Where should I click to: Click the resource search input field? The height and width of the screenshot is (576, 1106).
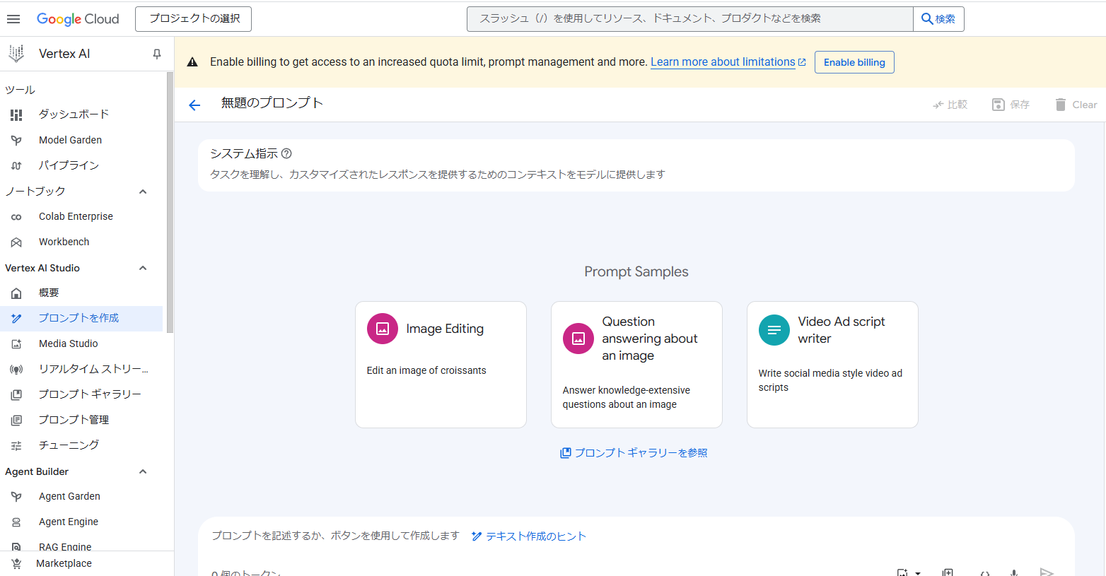click(689, 19)
